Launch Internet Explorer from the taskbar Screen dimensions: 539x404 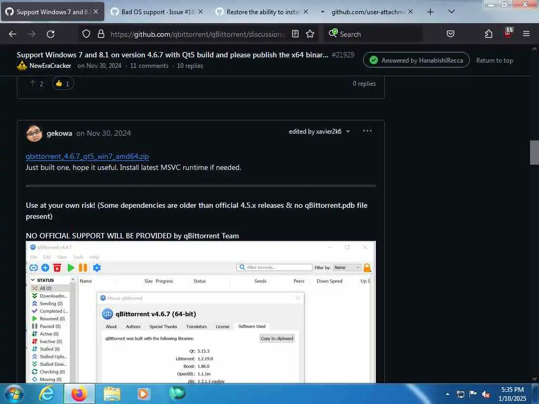click(x=46, y=393)
